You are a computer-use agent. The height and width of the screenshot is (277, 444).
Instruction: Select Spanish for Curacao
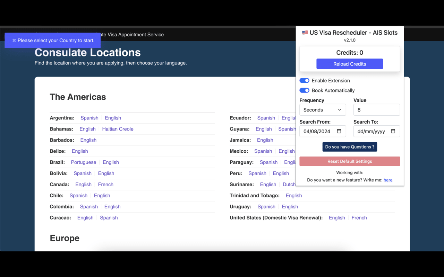(109, 218)
